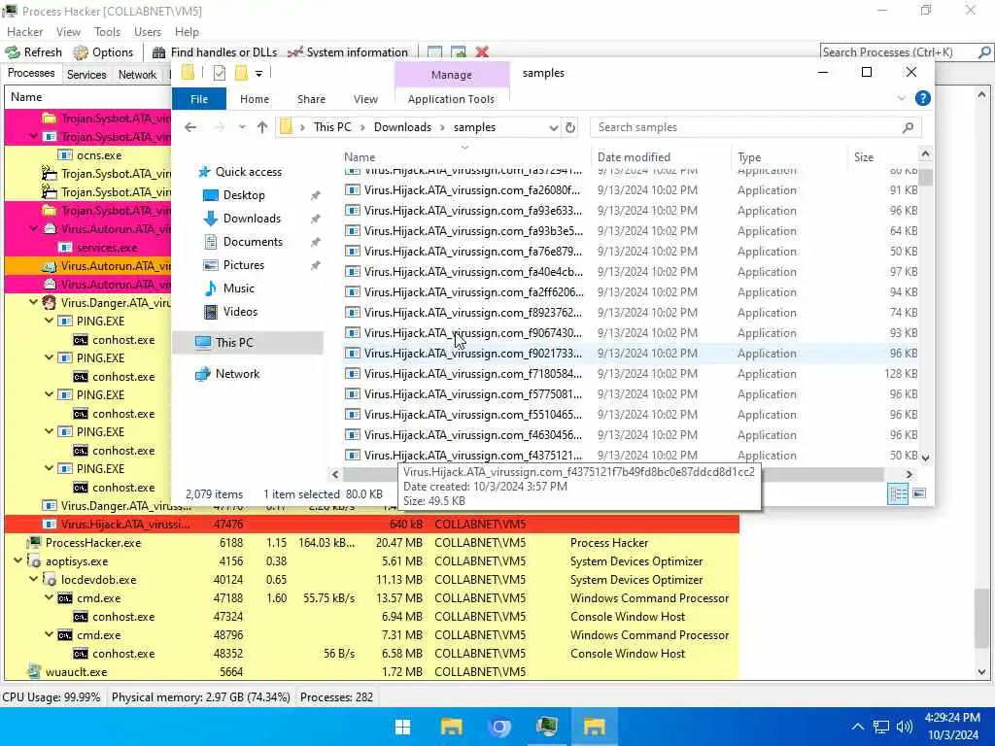The image size is (995, 746).
Task: Open recent locations dropdown arrow
Action: click(x=242, y=127)
